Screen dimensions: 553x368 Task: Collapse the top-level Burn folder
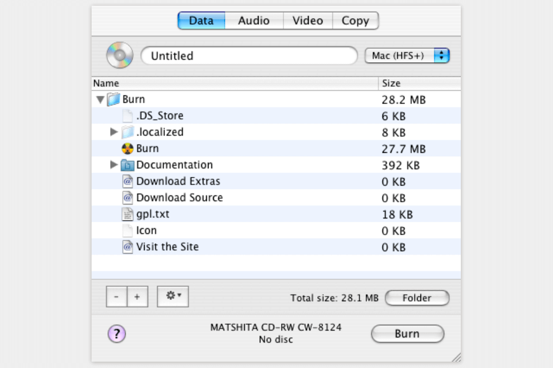[100, 100]
